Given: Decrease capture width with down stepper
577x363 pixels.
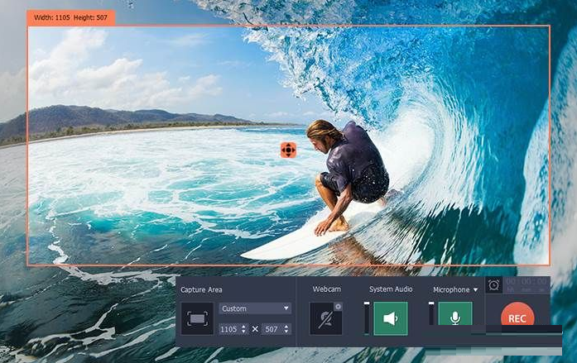Looking at the screenshot, I should (x=244, y=332).
